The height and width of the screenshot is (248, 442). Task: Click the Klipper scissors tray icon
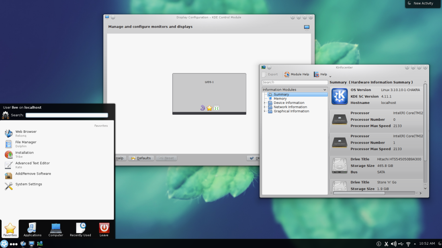pyautogui.click(x=386, y=244)
